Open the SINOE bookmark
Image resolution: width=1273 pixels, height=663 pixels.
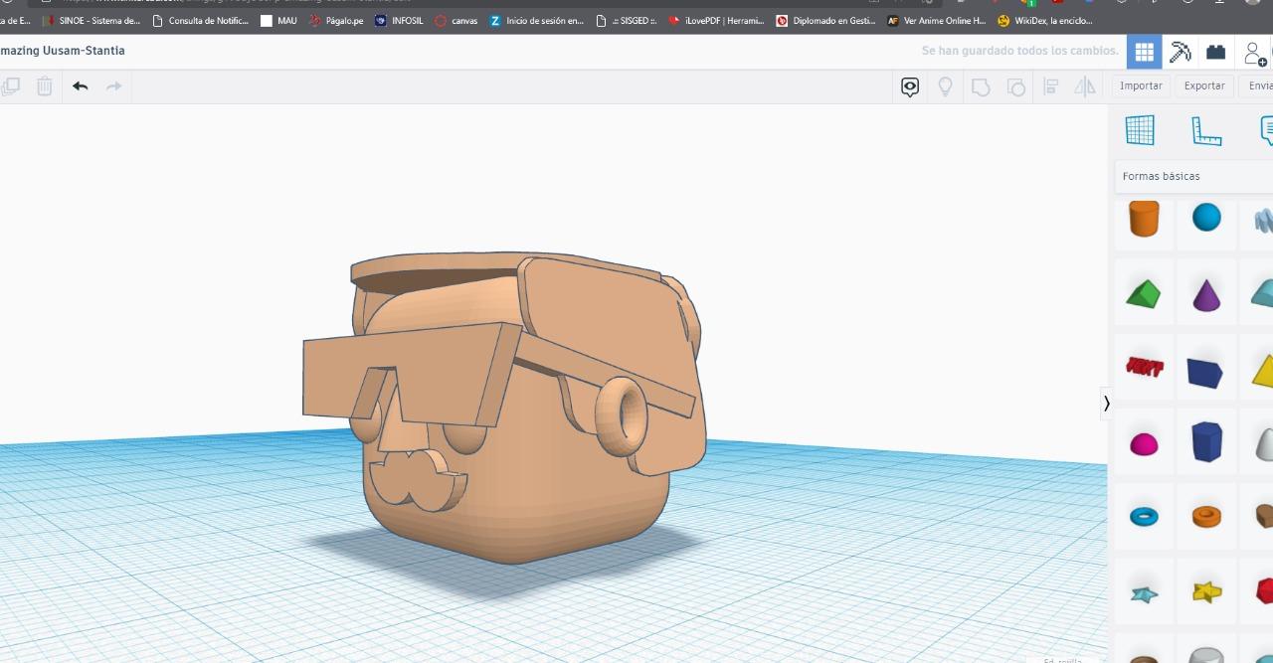pos(92,20)
